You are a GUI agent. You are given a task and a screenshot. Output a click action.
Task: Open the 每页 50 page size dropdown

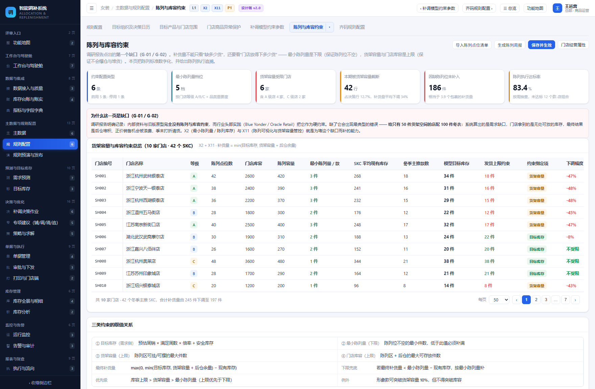coord(499,300)
